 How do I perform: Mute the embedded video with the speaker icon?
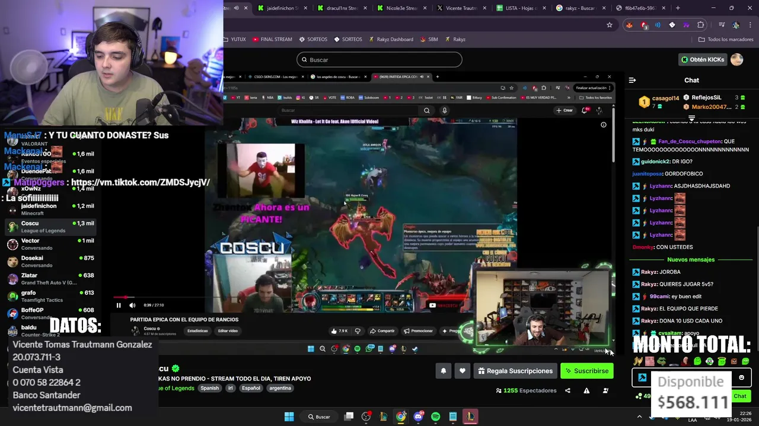point(132,305)
